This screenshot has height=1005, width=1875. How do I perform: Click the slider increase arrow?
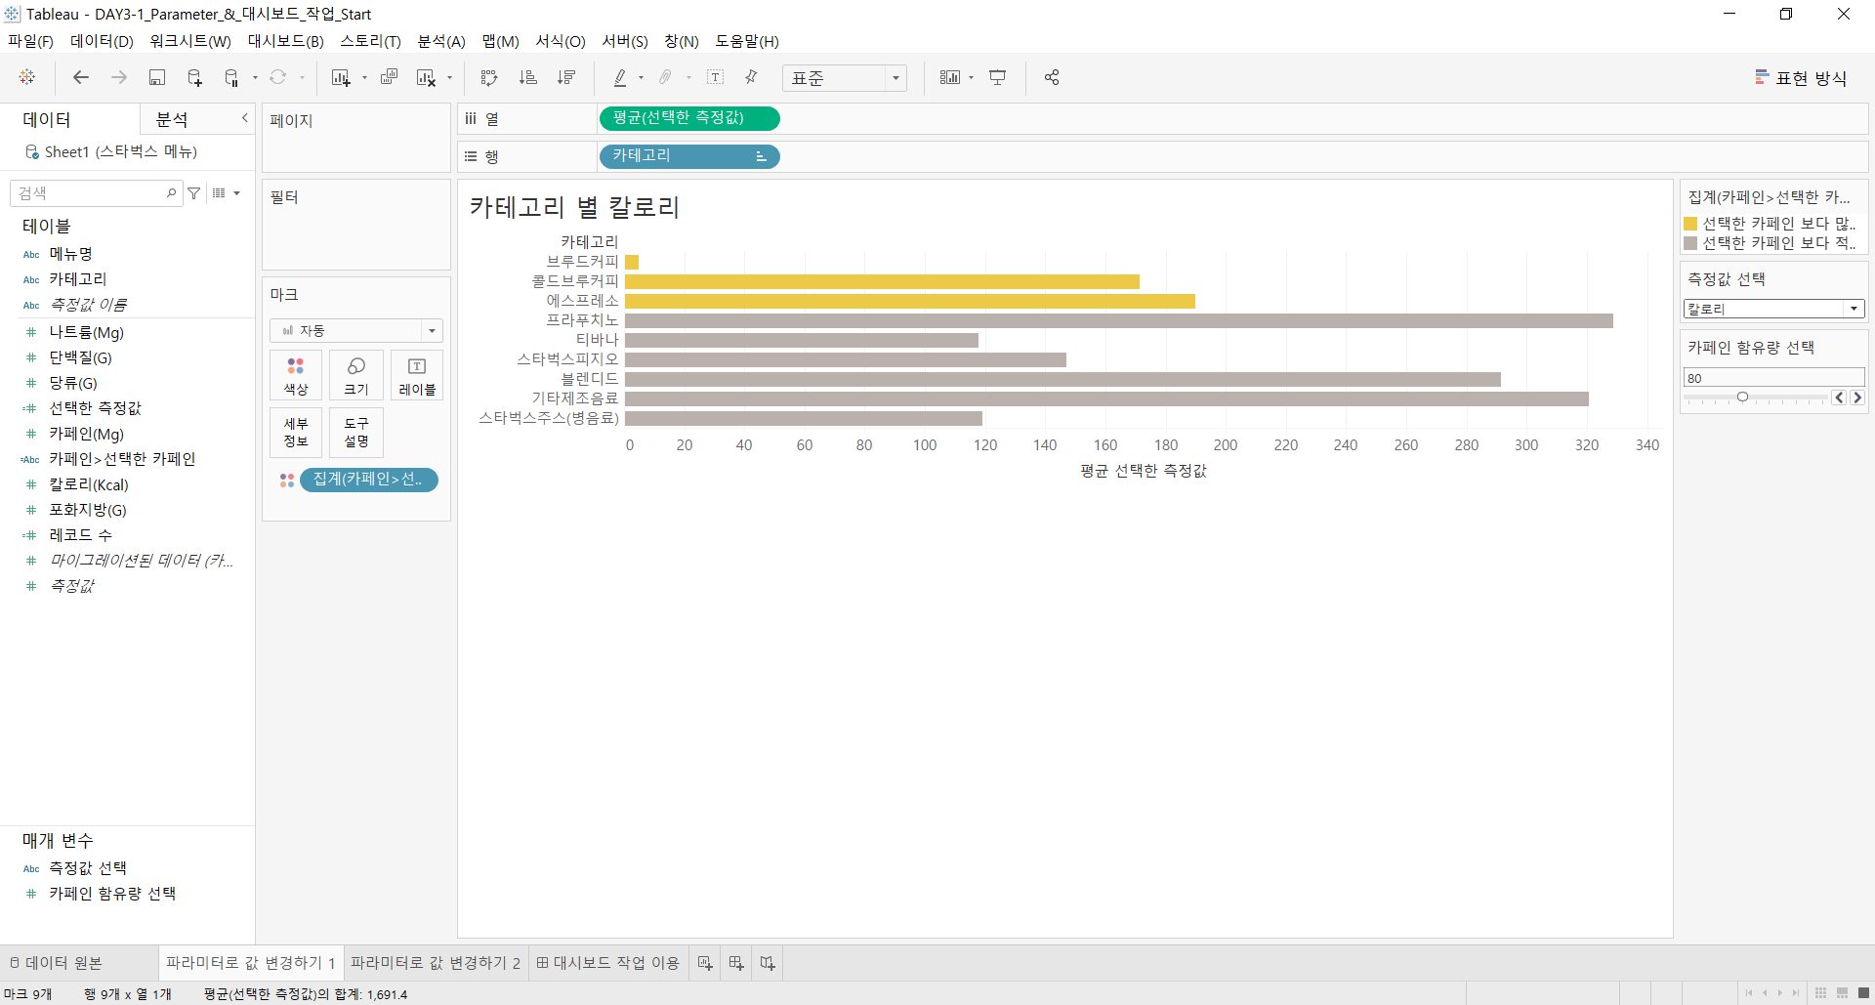click(x=1857, y=398)
